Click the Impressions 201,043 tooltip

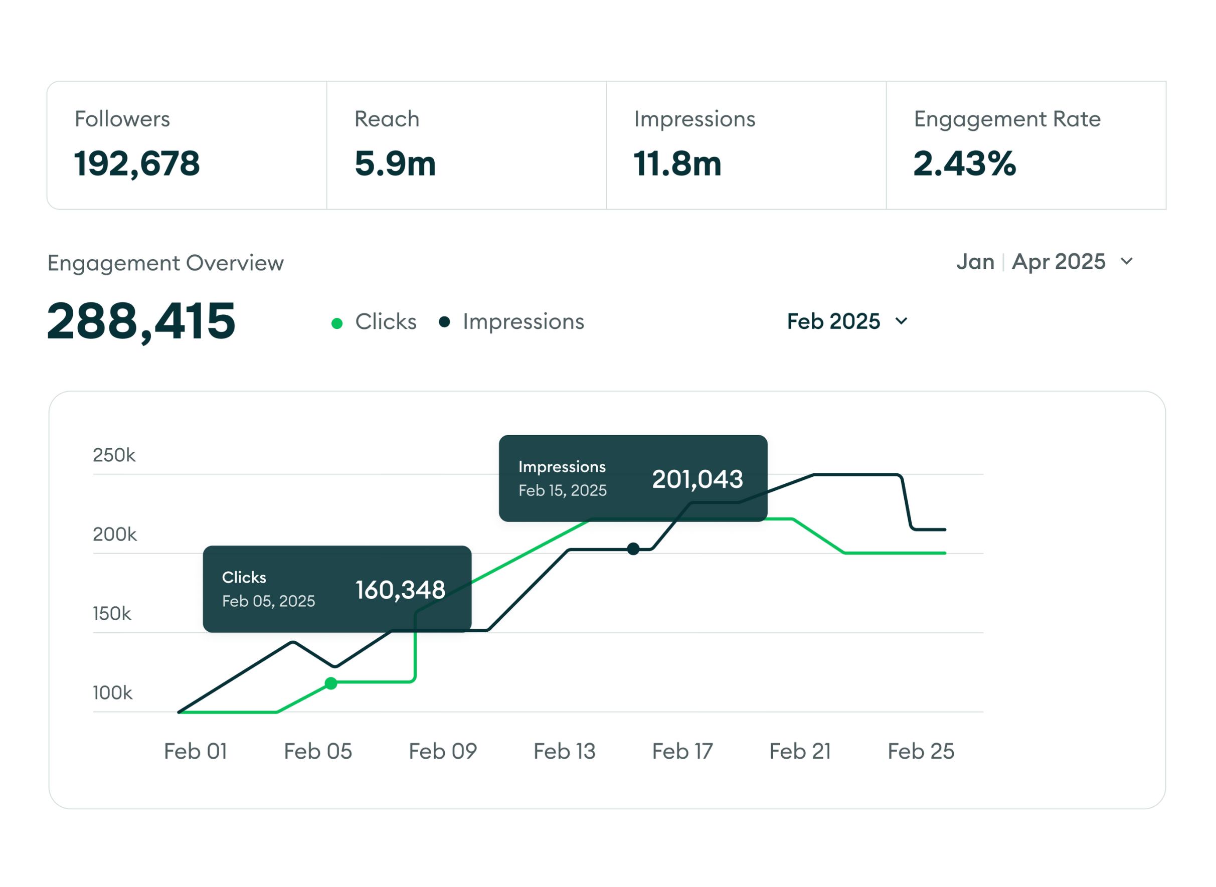pos(633,478)
